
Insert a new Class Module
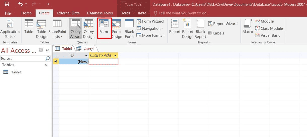269,28
